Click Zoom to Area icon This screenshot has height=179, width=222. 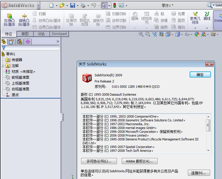[148, 34]
